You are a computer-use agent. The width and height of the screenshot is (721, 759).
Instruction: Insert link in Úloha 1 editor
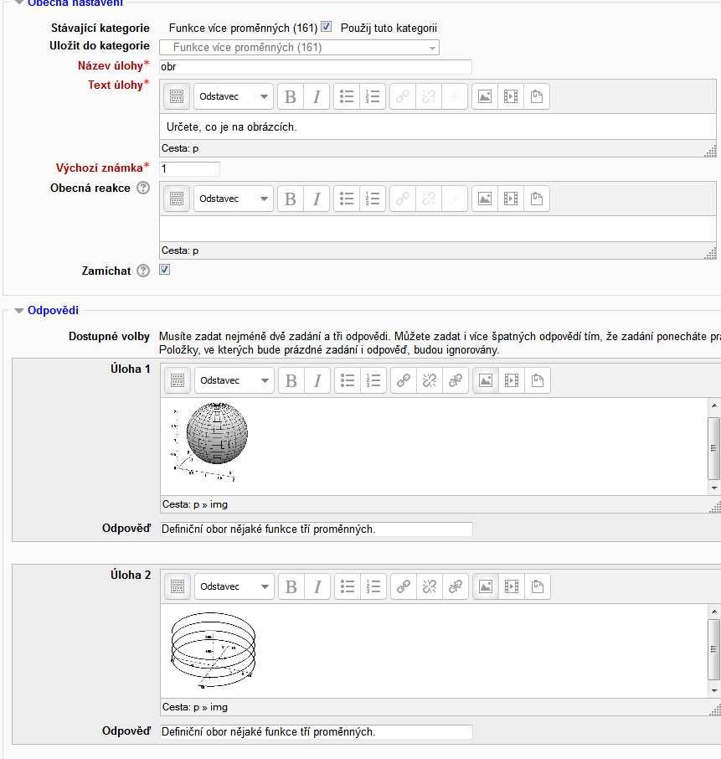(x=404, y=380)
